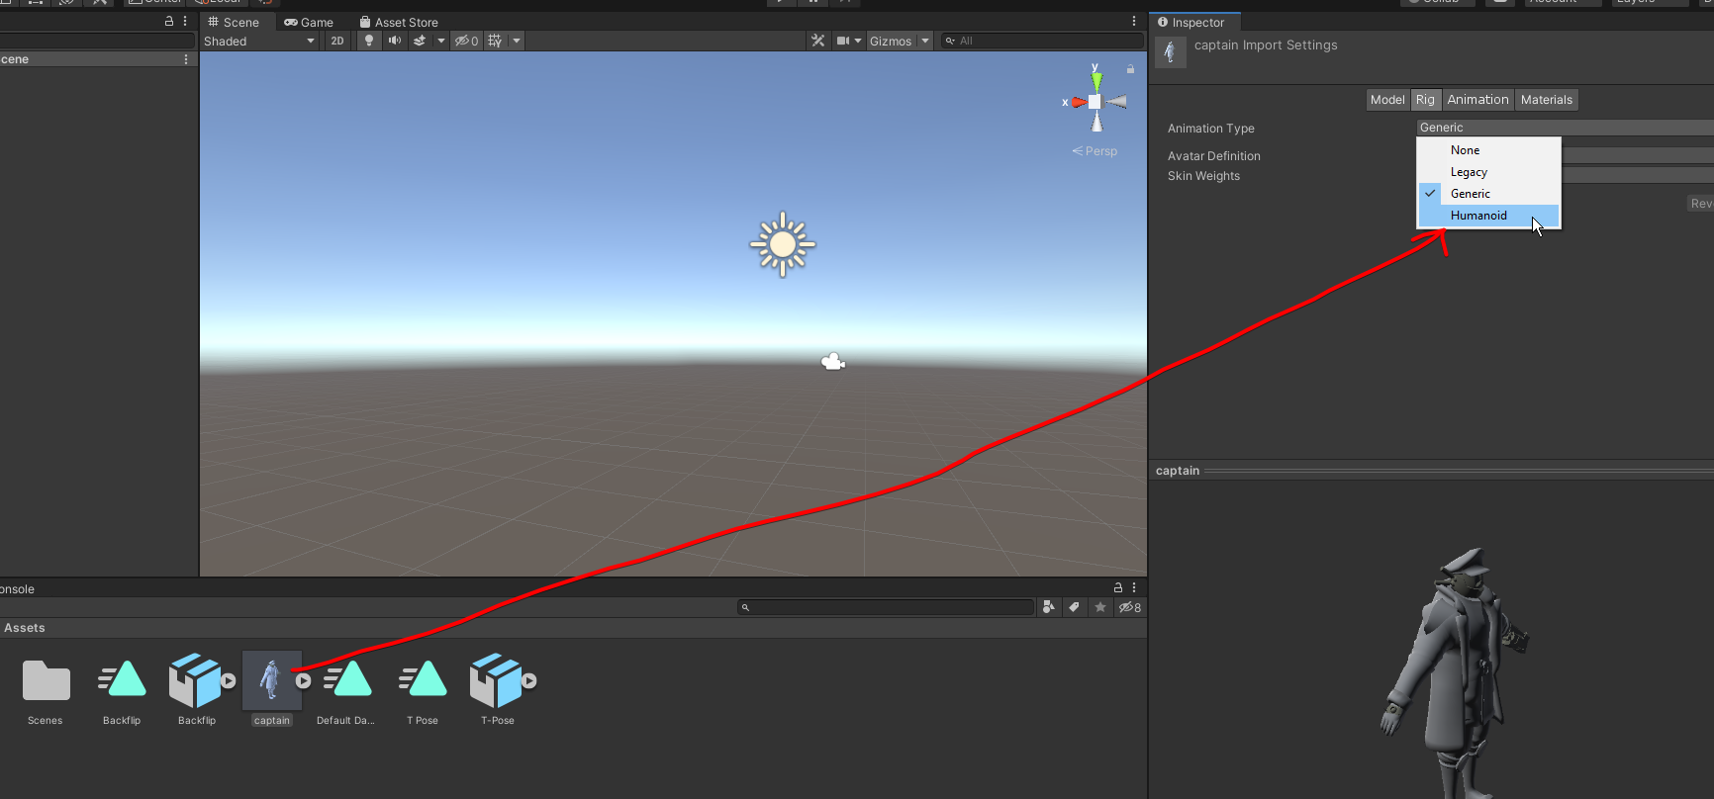
Task: Open the Model import tab
Action: tap(1387, 100)
